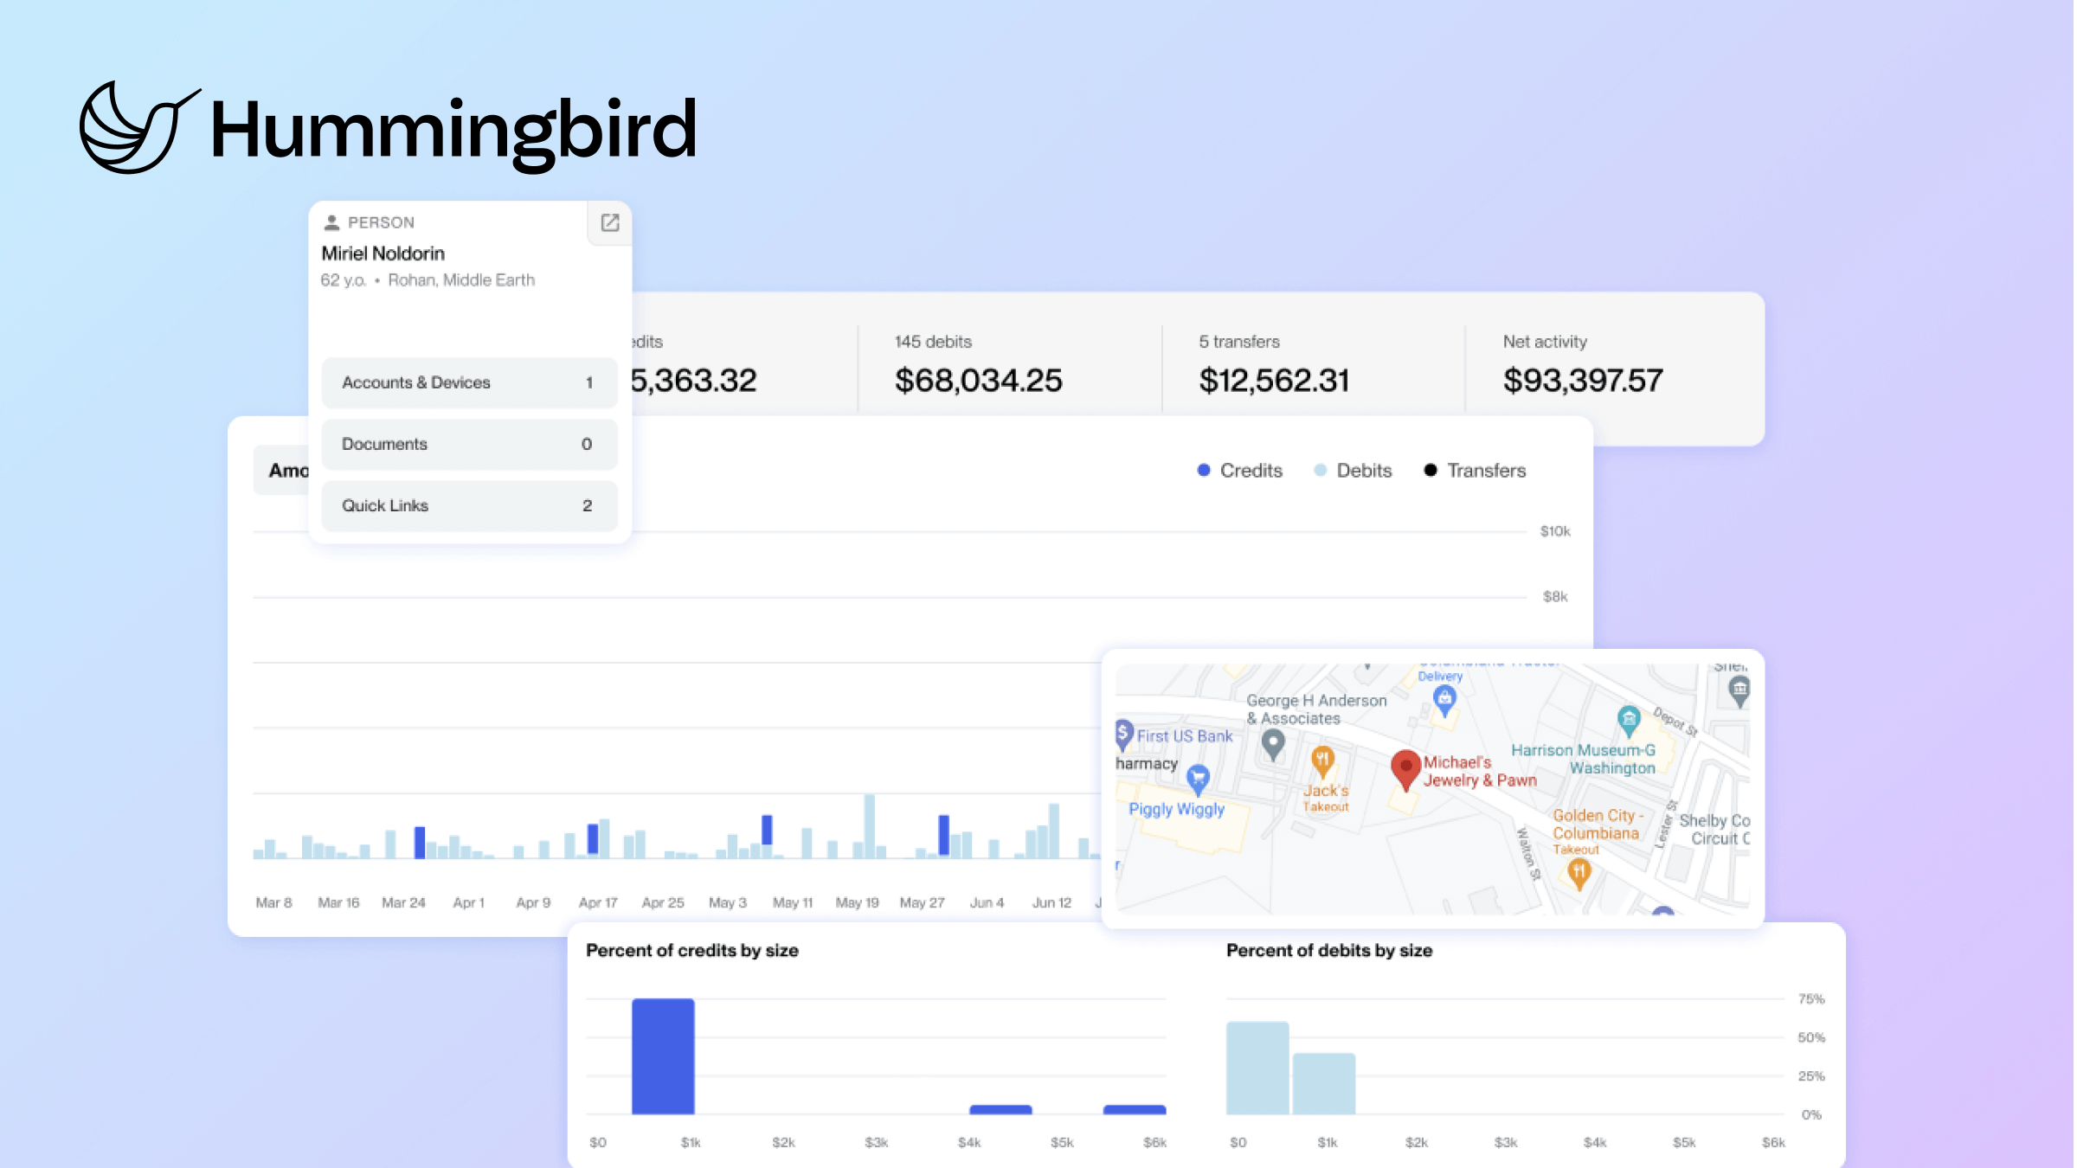
Task: Click the First US Bank map marker
Action: pos(1123,735)
